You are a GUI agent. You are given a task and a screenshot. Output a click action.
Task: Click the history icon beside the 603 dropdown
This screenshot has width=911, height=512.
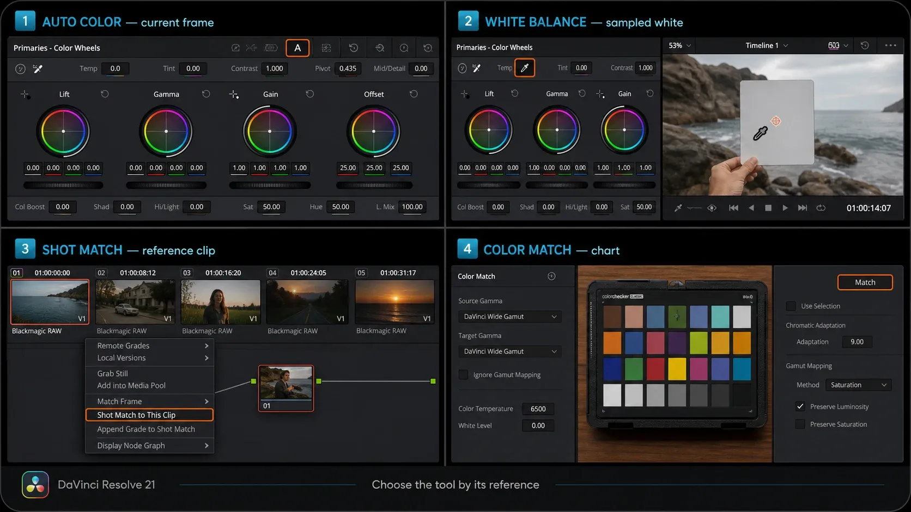(865, 46)
